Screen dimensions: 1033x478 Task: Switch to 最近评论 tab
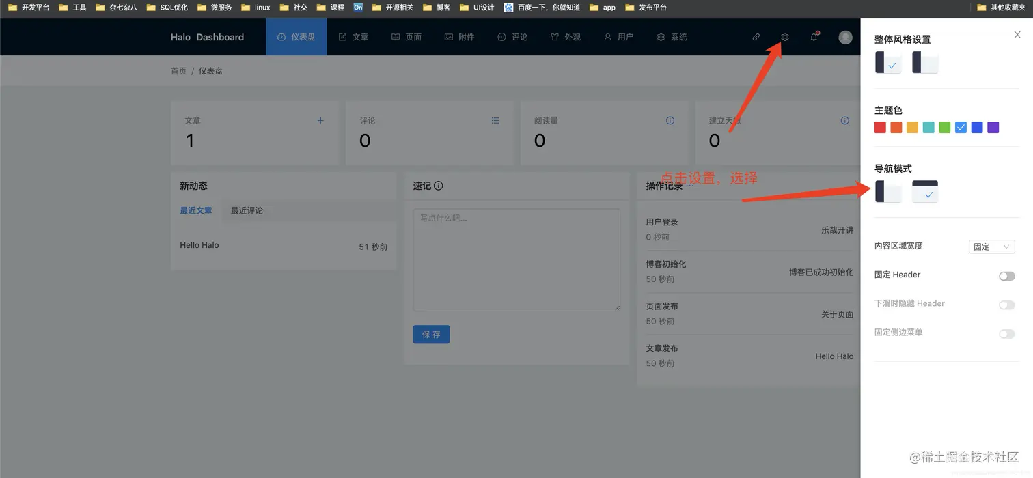[x=247, y=210]
